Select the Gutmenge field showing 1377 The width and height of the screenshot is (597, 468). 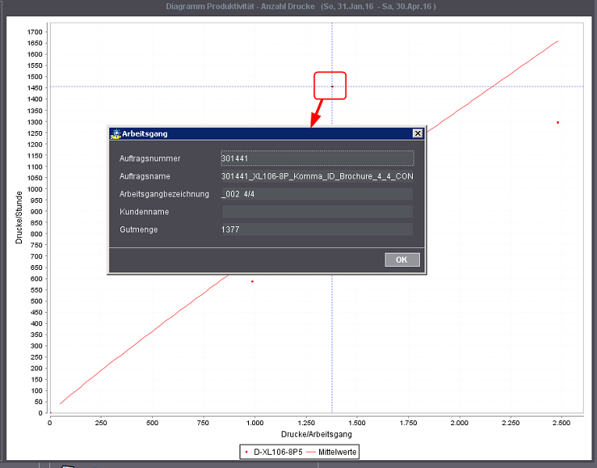click(x=317, y=229)
